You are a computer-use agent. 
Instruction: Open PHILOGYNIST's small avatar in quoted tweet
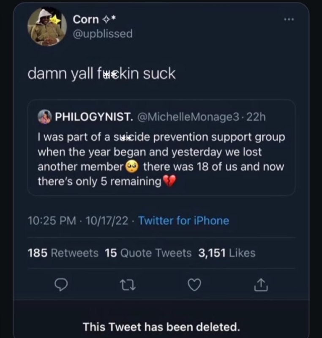[45, 117]
